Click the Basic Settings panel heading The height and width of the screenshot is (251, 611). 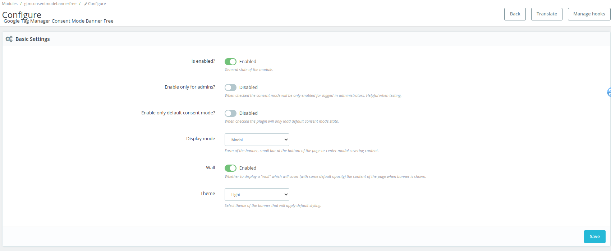(x=33, y=39)
